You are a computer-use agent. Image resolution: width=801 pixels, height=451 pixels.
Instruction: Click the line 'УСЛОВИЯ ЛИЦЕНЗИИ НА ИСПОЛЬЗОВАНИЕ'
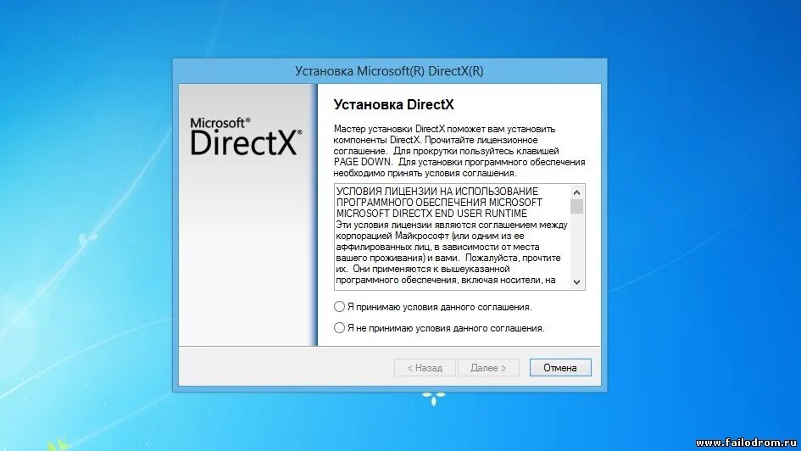437,191
